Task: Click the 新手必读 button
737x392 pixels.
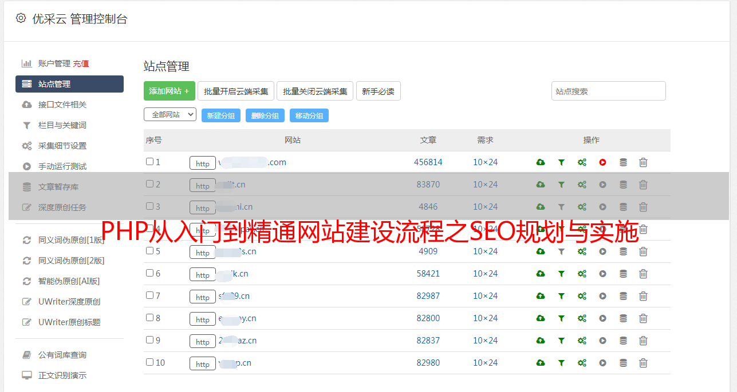Action: pyautogui.click(x=378, y=91)
